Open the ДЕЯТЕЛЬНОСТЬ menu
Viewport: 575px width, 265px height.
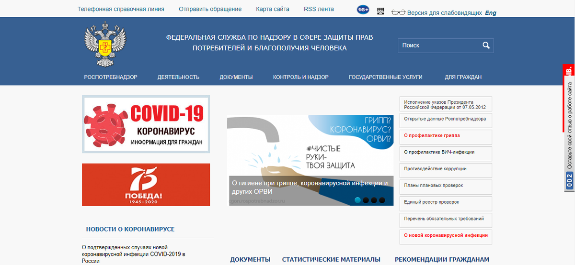tap(178, 77)
